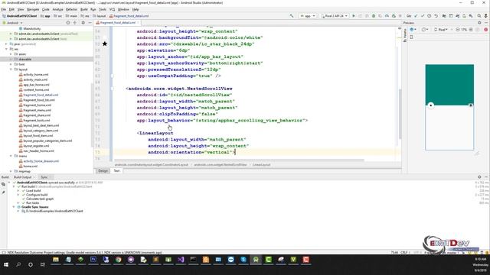The width and height of the screenshot is (490, 275).
Task: Expand the java (generated) folder
Action: tap(6, 44)
